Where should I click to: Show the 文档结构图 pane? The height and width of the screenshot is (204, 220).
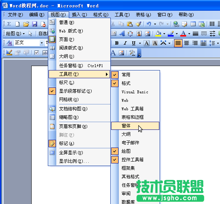click(x=79, y=108)
